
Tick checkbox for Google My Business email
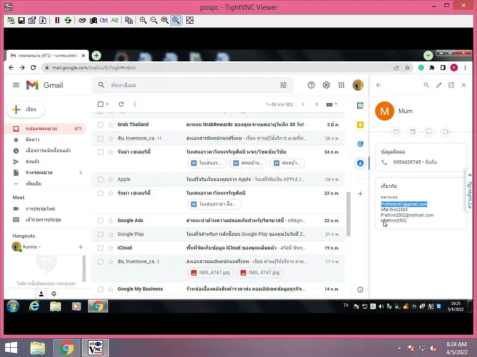(x=101, y=289)
